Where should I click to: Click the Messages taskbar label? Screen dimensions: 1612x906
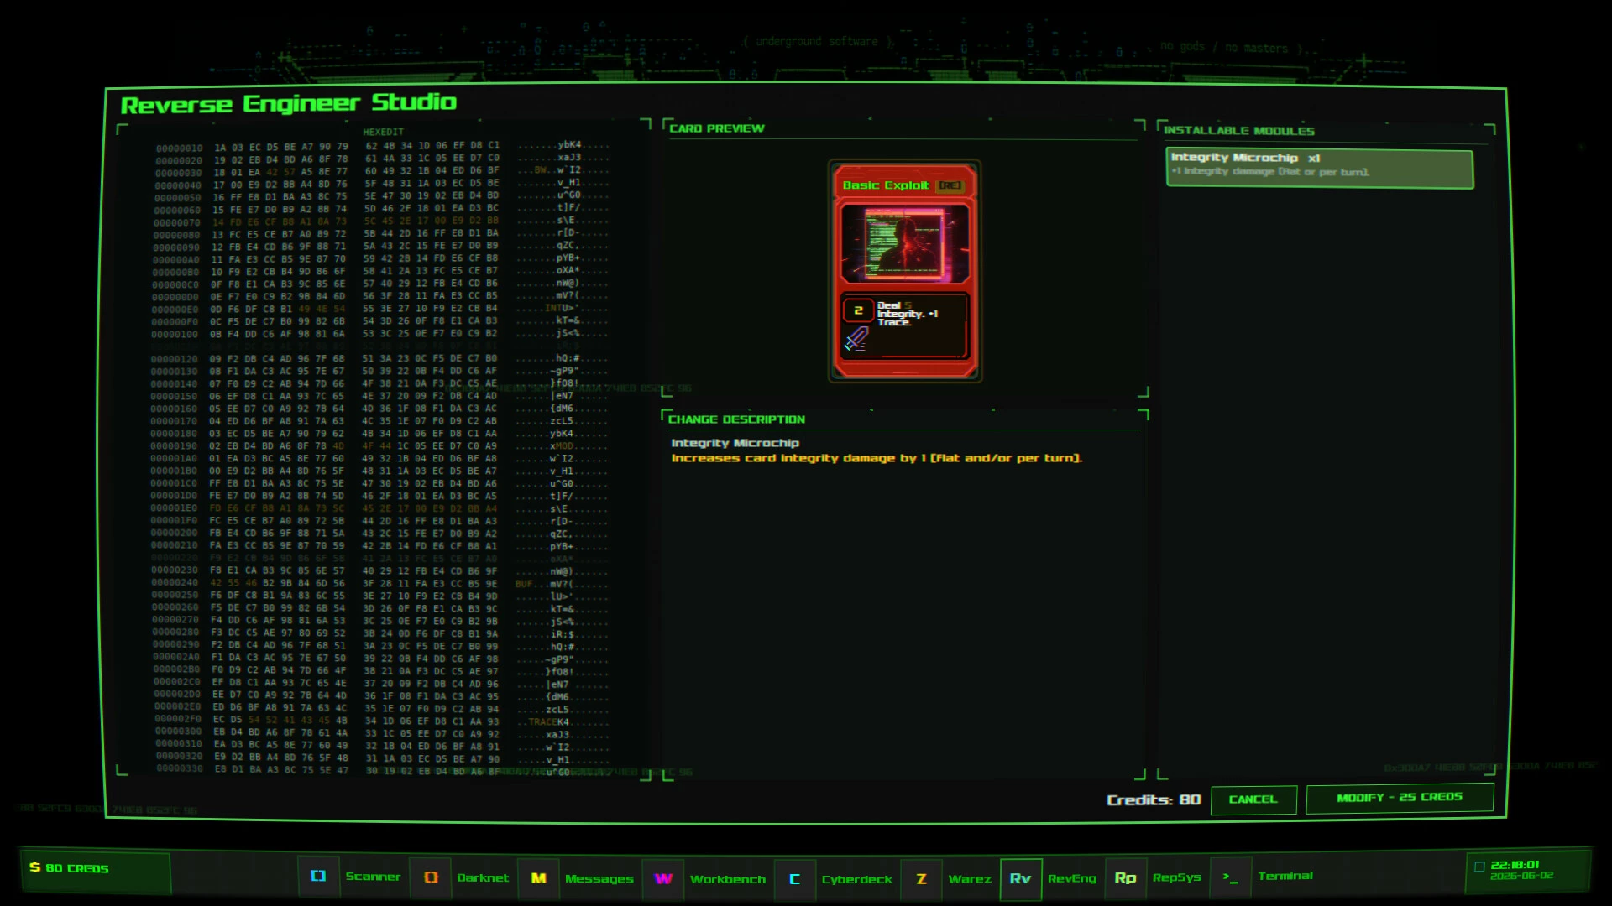click(x=599, y=878)
